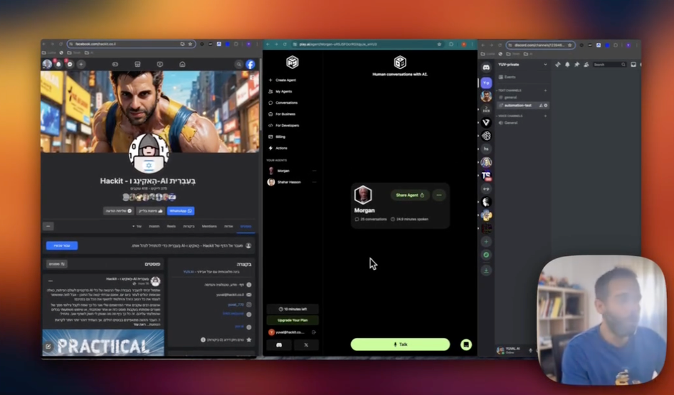The width and height of the screenshot is (674, 395).
Task: Open Billing in Play.ai sidebar
Action: (x=277, y=137)
